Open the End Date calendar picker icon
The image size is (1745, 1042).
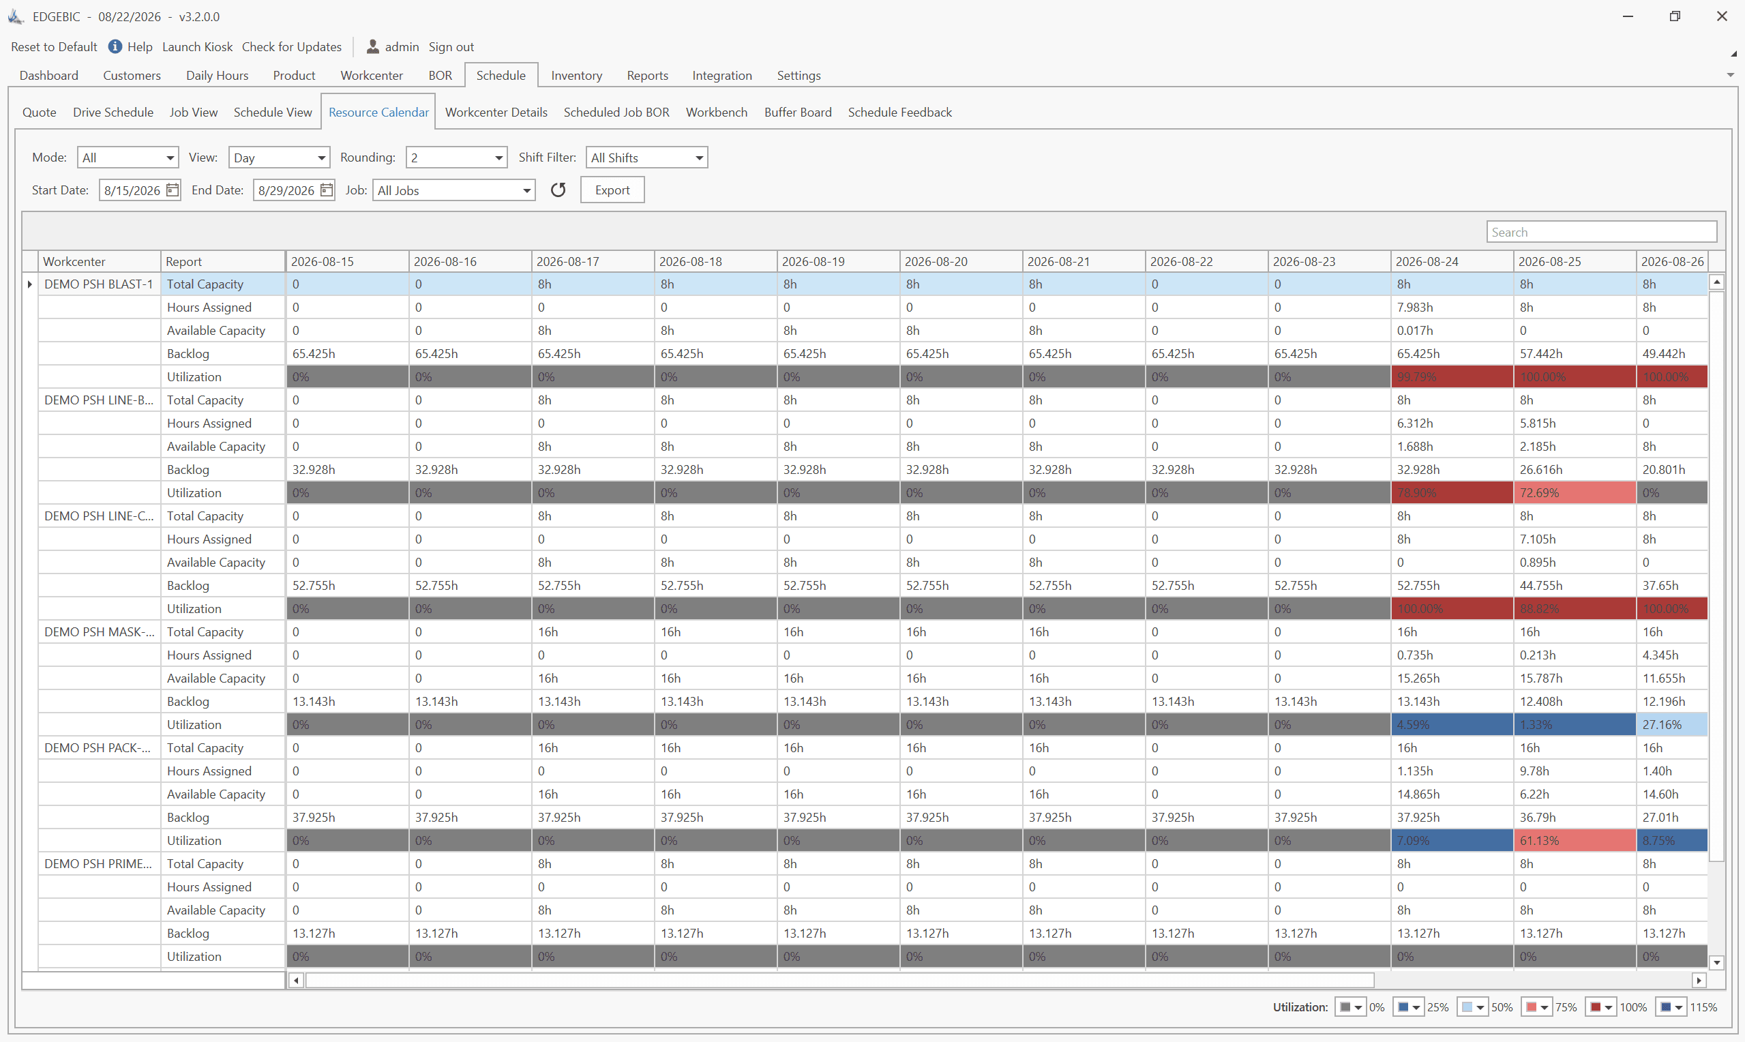tap(327, 190)
